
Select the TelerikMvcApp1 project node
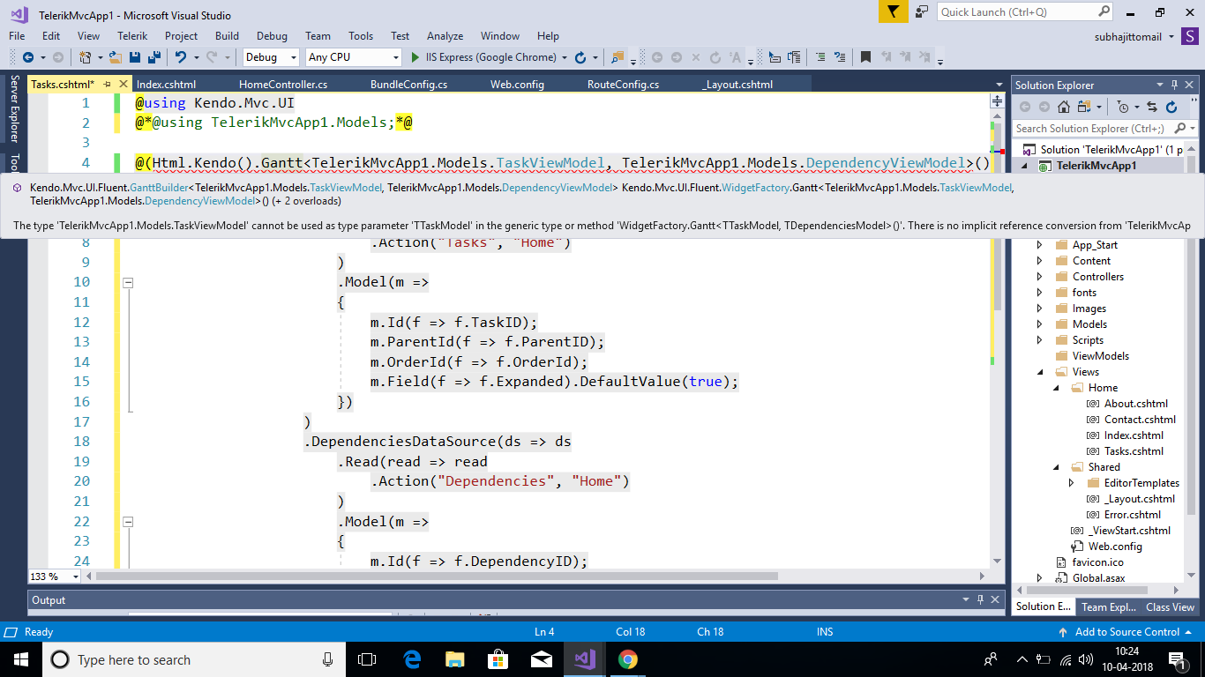pos(1096,166)
